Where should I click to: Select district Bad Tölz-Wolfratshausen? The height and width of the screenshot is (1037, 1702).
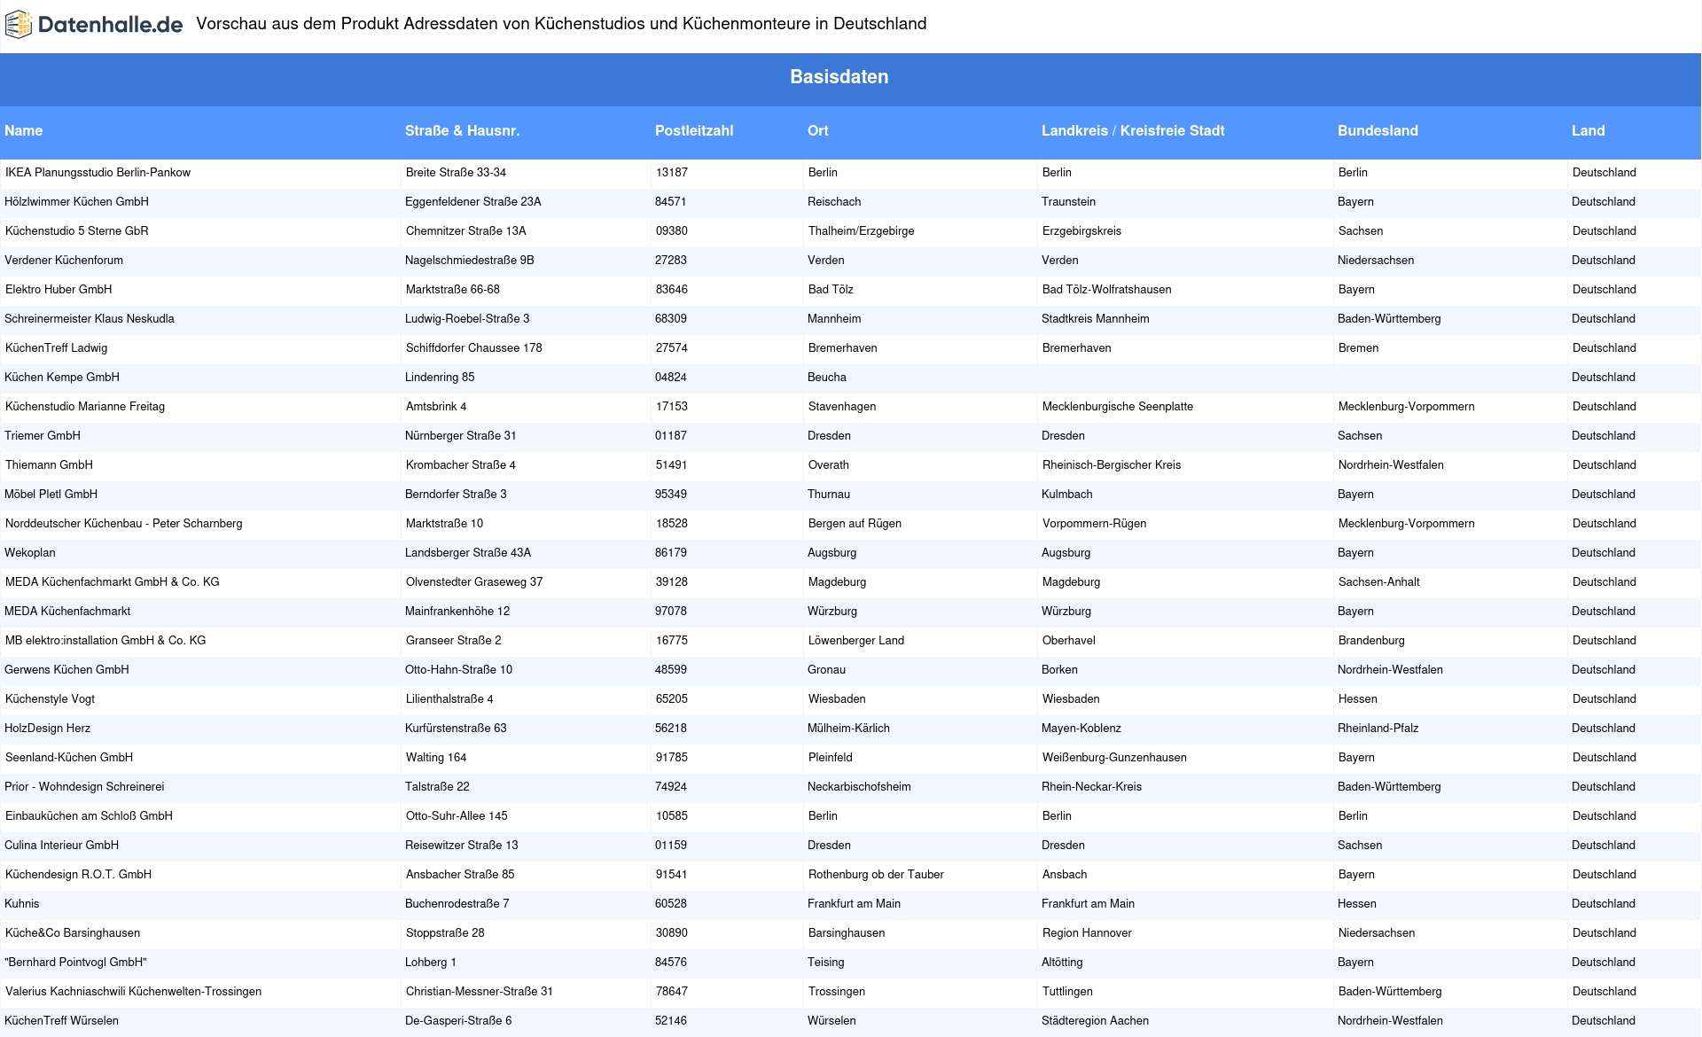coord(1106,290)
